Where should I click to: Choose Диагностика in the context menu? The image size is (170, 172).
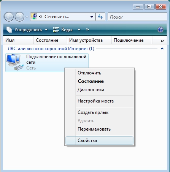pos(91,90)
